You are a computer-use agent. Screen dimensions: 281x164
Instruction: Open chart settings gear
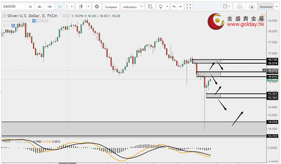(x=97, y=7)
